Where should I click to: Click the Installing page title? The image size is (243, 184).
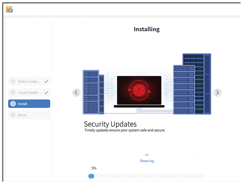[147, 29]
